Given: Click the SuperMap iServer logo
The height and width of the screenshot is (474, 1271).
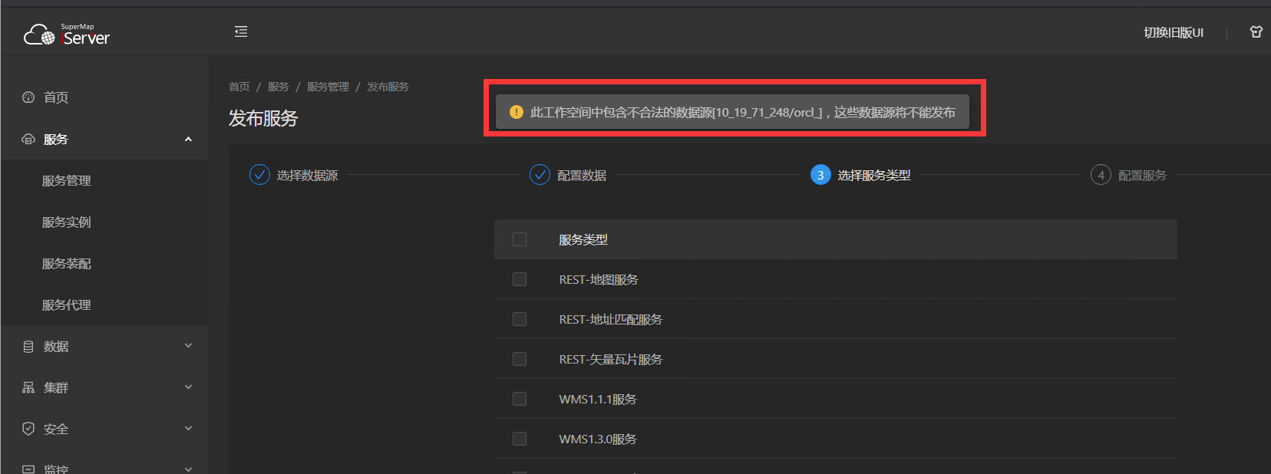Looking at the screenshot, I should pyautogui.click(x=67, y=35).
